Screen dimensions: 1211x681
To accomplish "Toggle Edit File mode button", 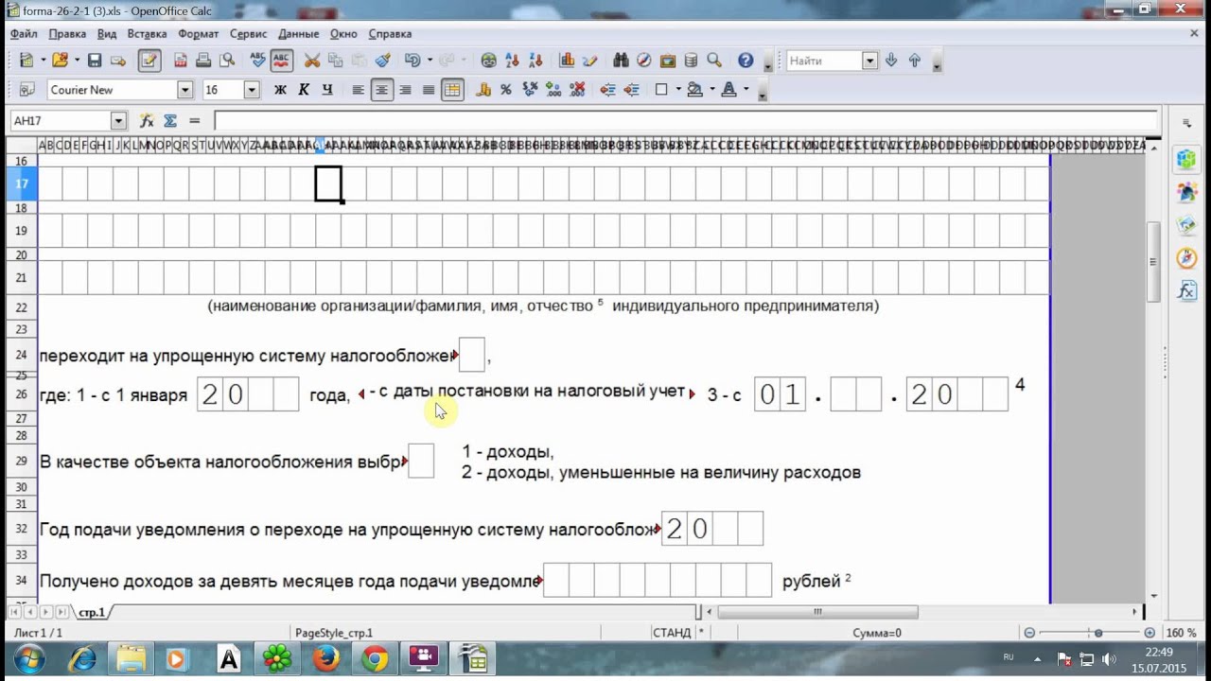I will pos(149,61).
